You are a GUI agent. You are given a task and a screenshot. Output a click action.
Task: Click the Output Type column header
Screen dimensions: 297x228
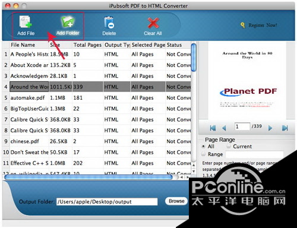(117, 45)
